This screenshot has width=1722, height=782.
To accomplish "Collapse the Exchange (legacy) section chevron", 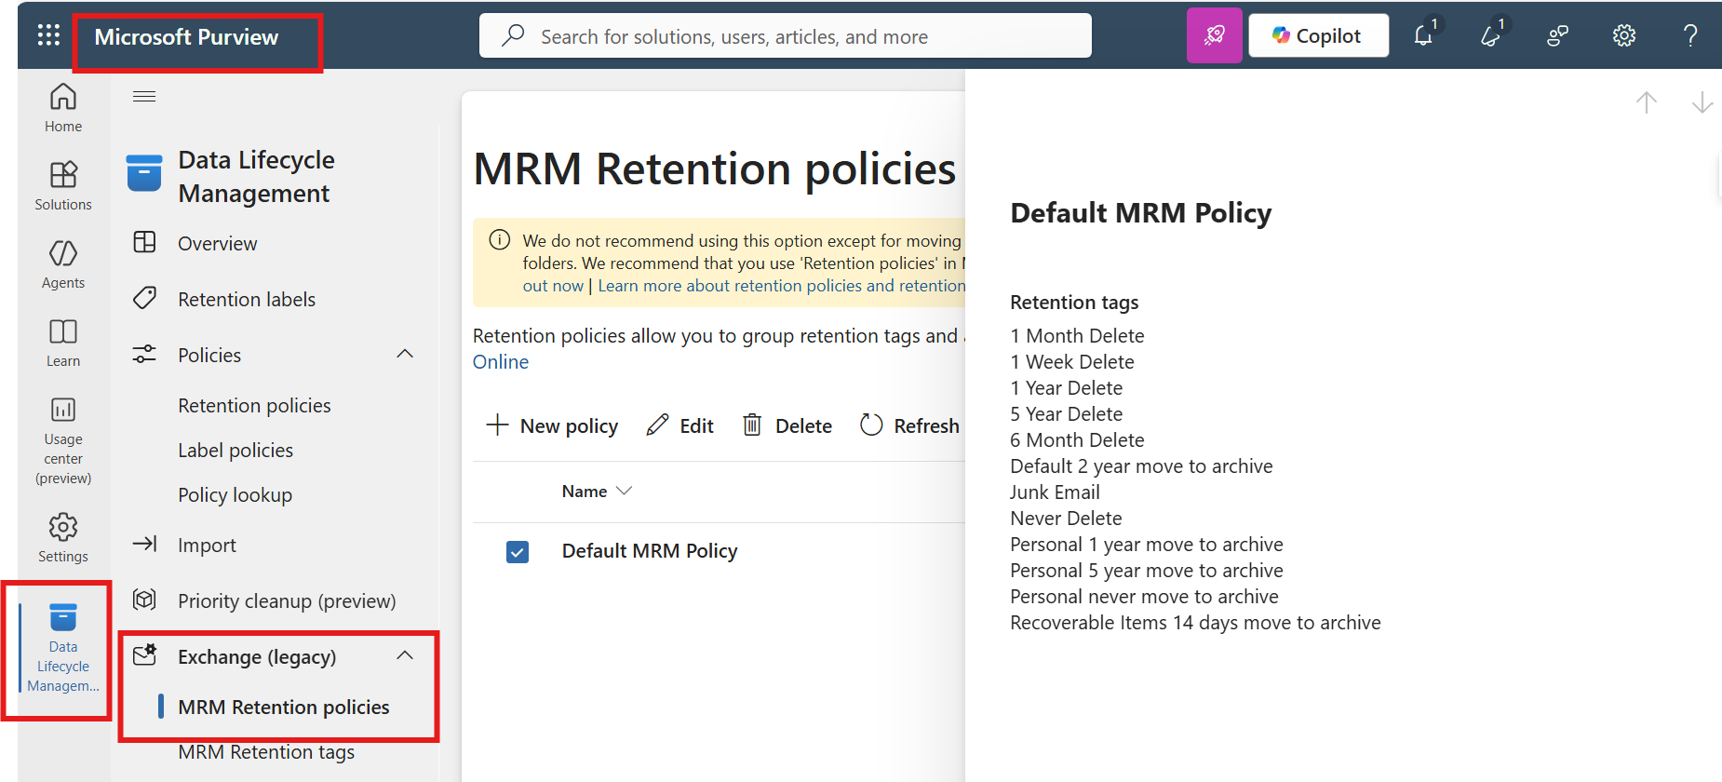I will tap(405, 655).
